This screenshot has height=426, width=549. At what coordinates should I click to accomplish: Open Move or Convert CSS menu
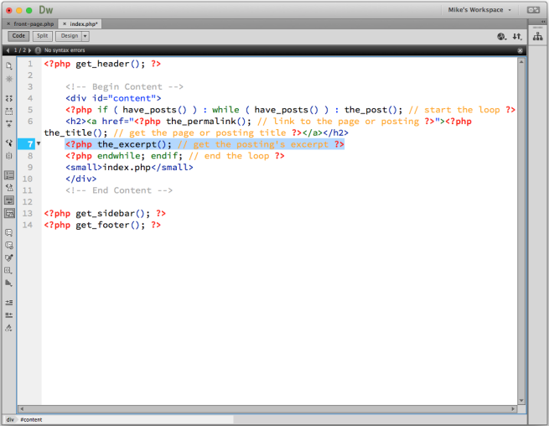click(9, 283)
